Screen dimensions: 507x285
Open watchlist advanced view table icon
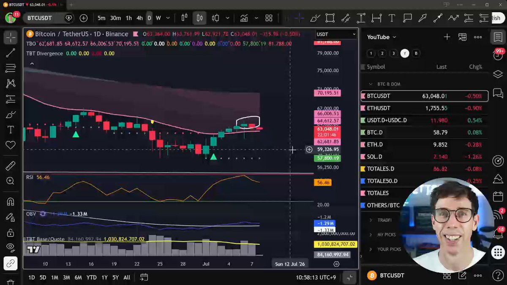[x=463, y=37]
